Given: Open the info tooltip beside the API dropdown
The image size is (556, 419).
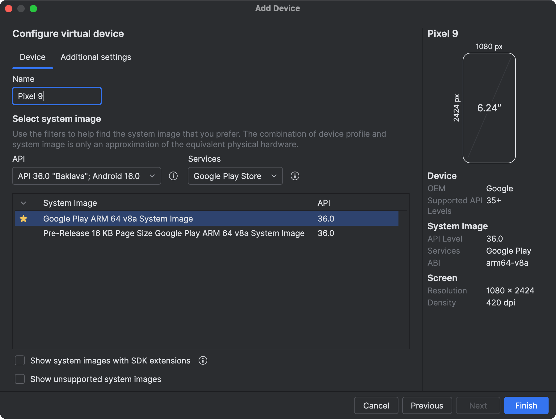Looking at the screenshot, I should coord(173,176).
